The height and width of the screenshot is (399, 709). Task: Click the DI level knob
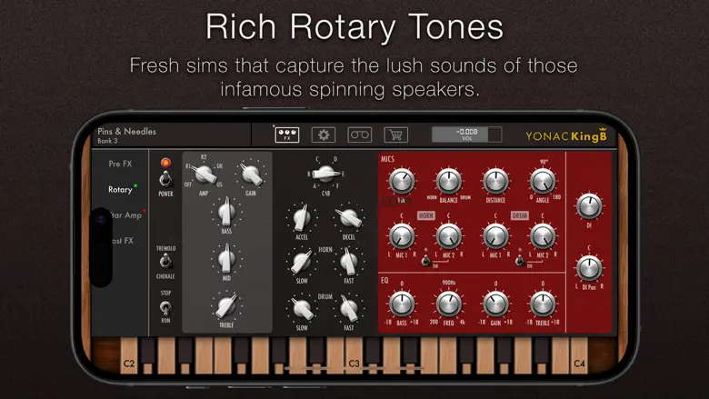pos(589,206)
